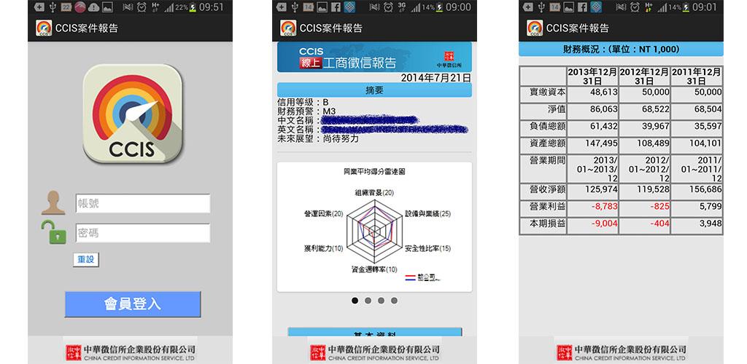Tap the USB icon on the 09:51 status bar
This screenshot has height=364, width=747.
53,7
